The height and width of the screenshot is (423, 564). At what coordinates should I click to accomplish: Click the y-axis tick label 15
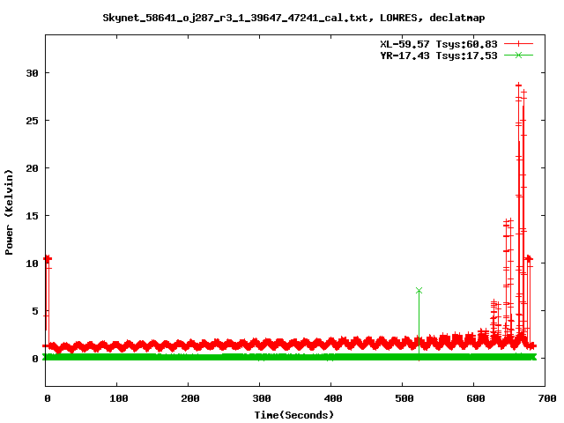(x=32, y=216)
